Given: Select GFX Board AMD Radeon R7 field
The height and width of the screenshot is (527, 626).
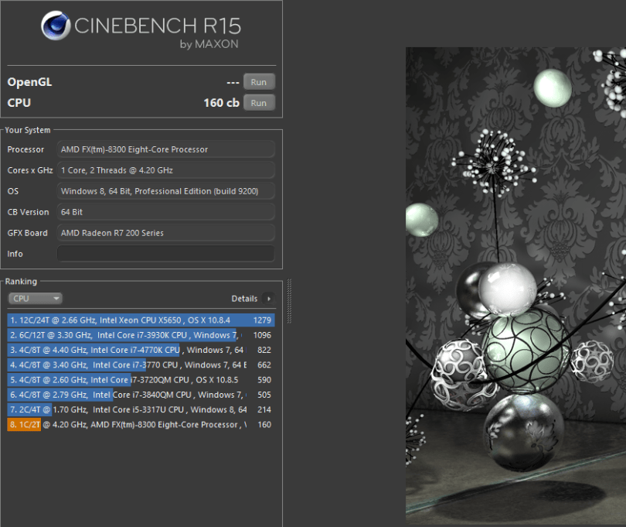Looking at the screenshot, I should (x=165, y=233).
